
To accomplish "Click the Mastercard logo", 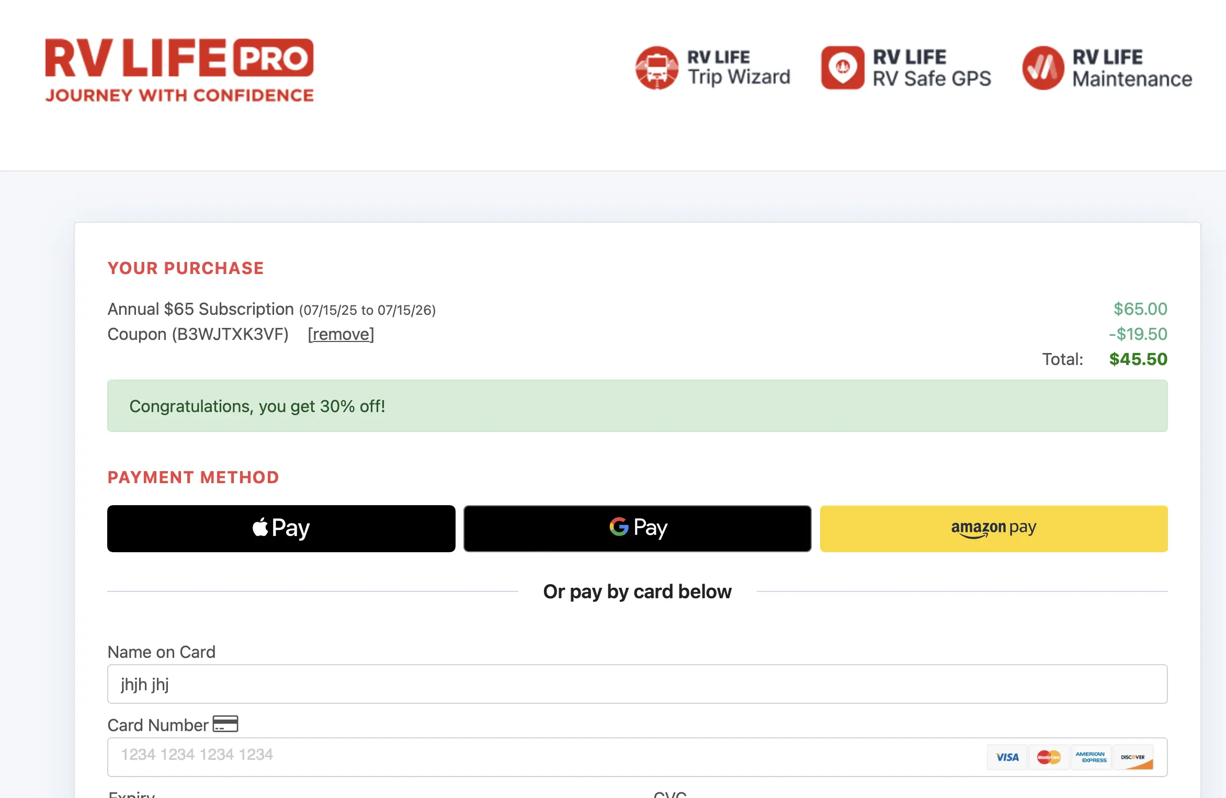I will [1049, 757].
